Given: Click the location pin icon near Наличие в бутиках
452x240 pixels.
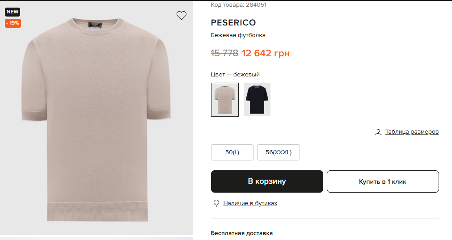Looking at the screenshot, I should click(x=216, y=203).
